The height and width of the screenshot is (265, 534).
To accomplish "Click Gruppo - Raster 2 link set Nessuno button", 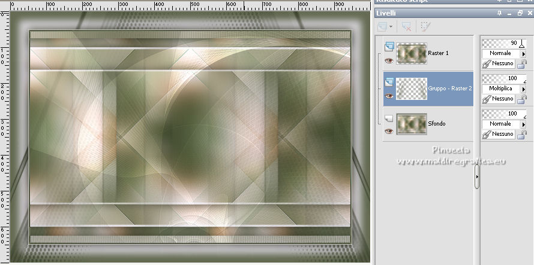I will 498,99.
